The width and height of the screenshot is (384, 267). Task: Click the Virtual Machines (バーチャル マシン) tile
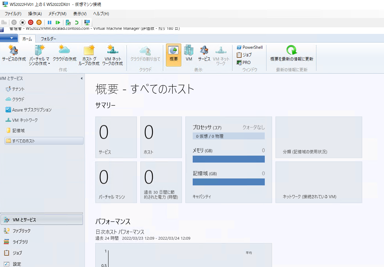[x=116, y=182]
